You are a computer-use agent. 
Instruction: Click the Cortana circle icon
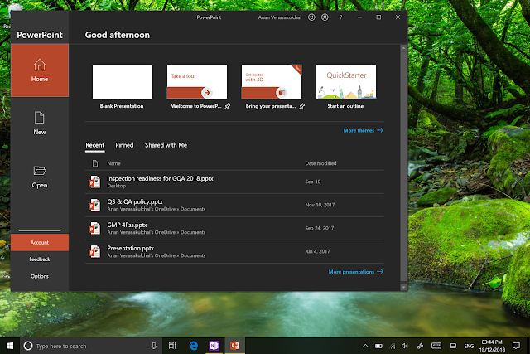coord(28,346)
